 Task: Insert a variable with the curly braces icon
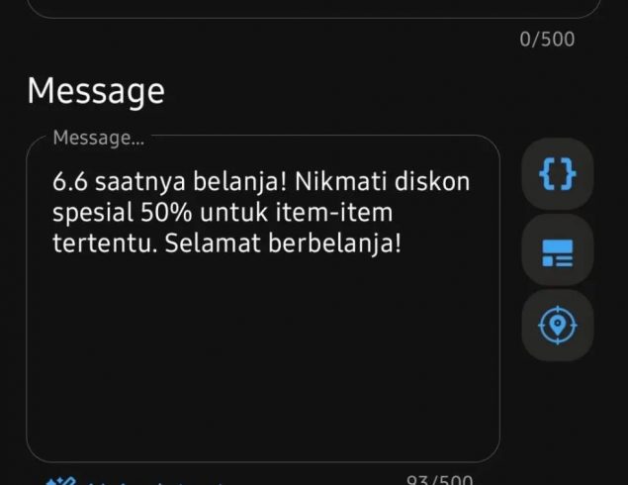(x=557, y=173)
